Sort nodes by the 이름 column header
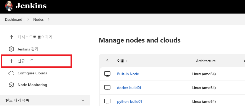Viewport: 245px width, 106px height. tap(122, 61)
